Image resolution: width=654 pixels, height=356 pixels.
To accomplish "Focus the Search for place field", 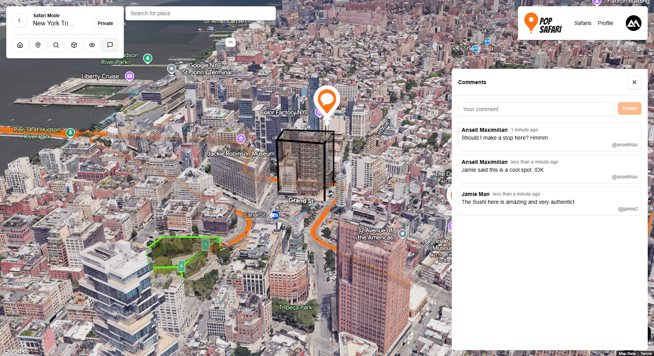I will point(201,13).
